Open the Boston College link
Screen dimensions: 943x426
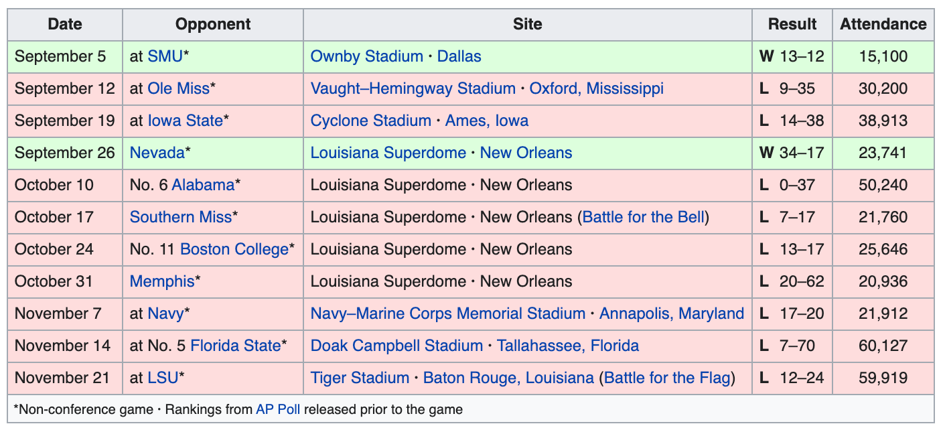(234, 249)
